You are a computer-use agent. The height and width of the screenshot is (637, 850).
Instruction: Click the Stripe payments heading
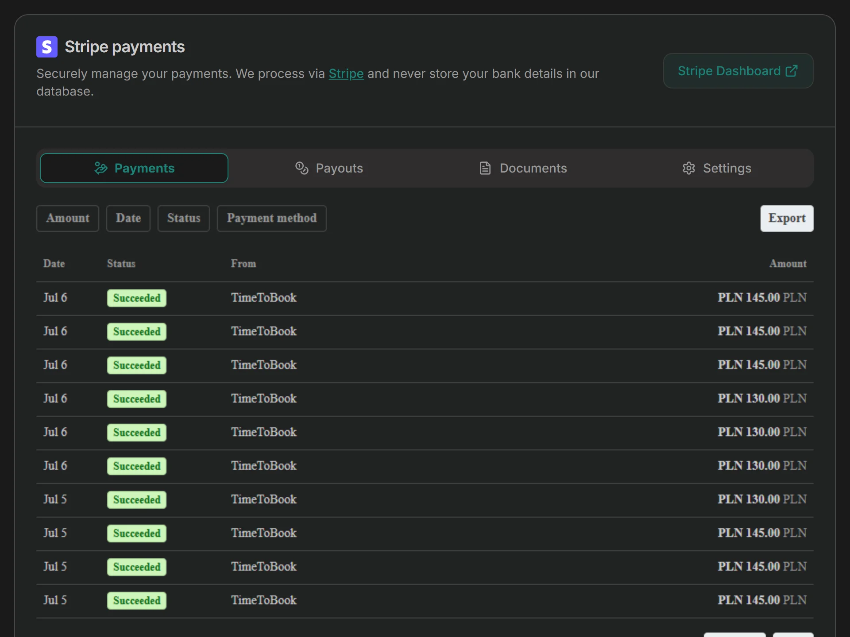(x=125, y=47)
